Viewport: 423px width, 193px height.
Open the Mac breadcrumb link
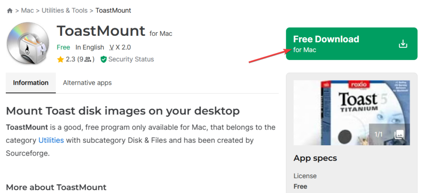pyautogui.click(x=27, y=11)
